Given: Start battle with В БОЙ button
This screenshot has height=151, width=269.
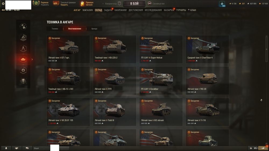Looking at the screenshot, I should 134,3.
